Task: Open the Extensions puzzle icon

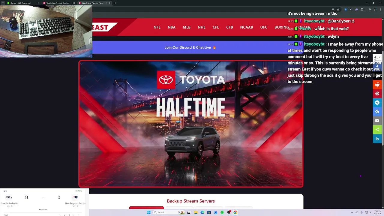Action: (362, 9)
